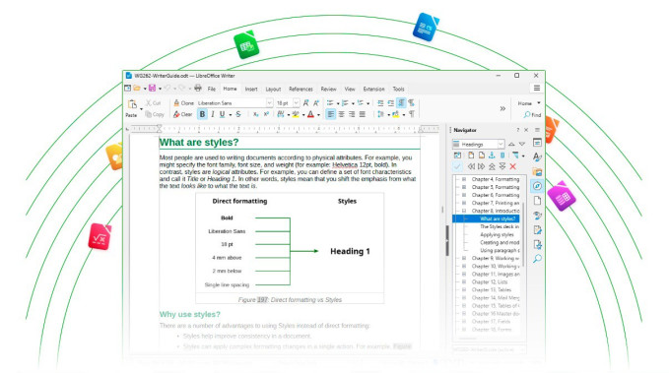
Task: Click the increase indent icon
Action: 380,103
